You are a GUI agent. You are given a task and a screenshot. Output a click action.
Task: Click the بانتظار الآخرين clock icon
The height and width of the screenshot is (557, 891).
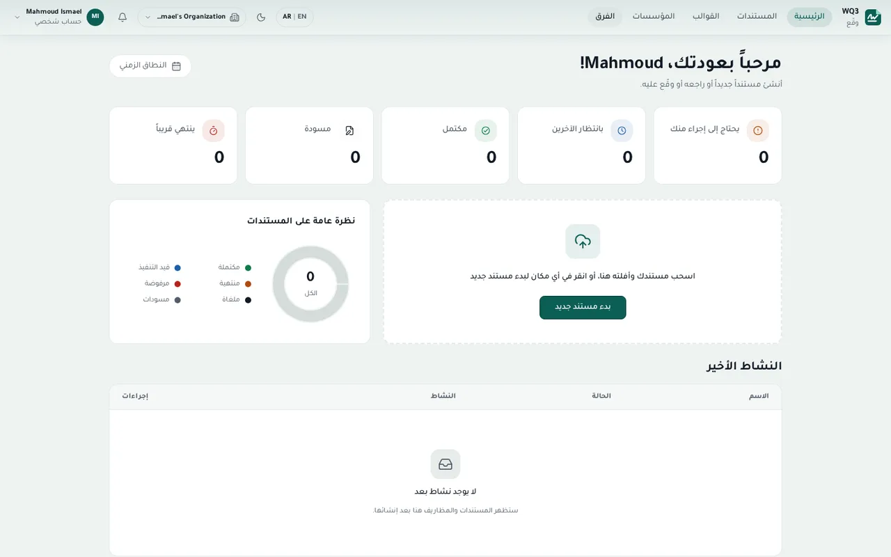622,130
